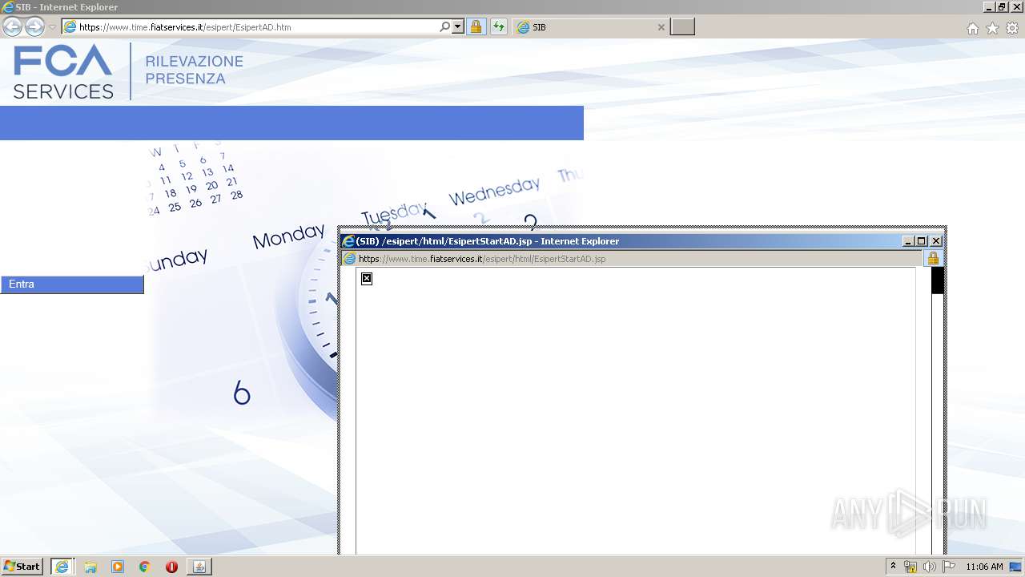The height and width of the screenshot is (577, 1025).
Task: Open Favorites star icon
Action: pos(992,29)
